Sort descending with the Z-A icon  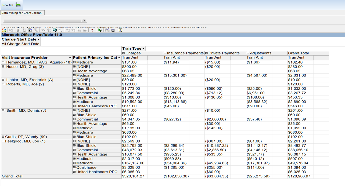coord(24,30)
